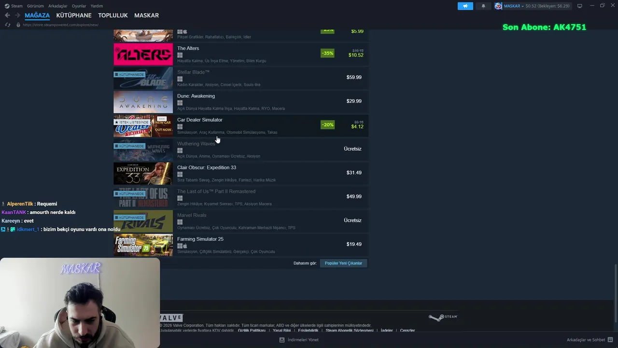The image size is (618, 348).
Task: Click the $29.99 Dune: Awakening price
Action: point(354,101)
